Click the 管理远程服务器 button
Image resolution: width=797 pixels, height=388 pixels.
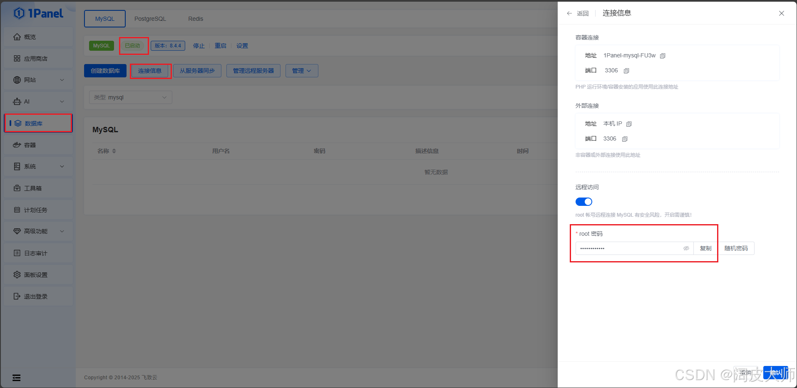pyautogui.click(x=253, y=71)
